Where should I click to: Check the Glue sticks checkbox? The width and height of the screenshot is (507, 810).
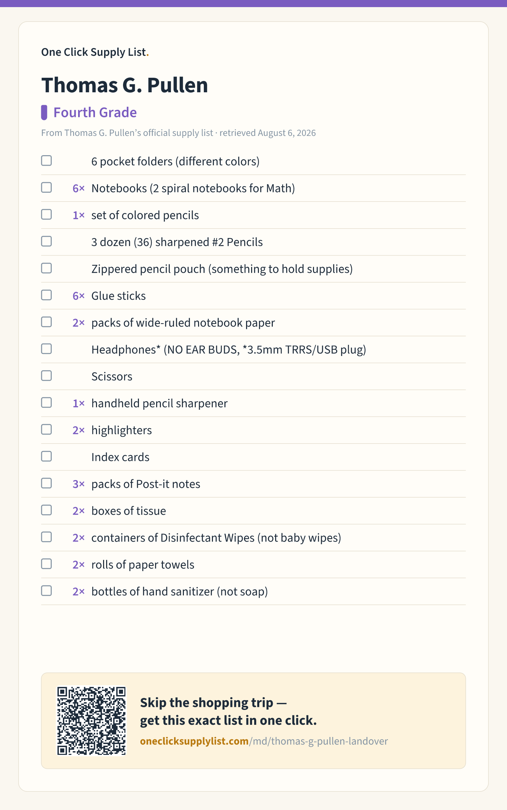pyautogui.click(x=46, y=295)
